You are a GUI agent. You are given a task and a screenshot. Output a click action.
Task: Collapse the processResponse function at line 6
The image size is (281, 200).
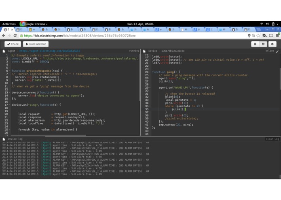pyautogui.click(x=9, y=71)
